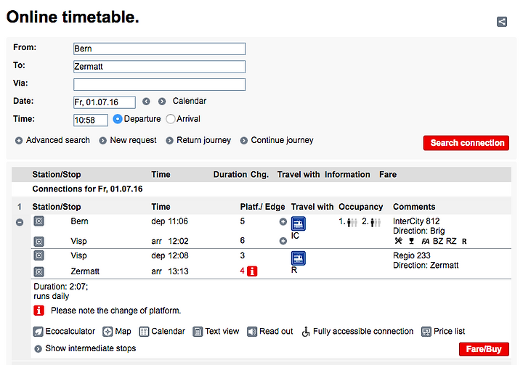Image resolution: width=523 pixels, height=365 pixels.
Task: Open the Ecocalculator icon link
Action: 38,332
